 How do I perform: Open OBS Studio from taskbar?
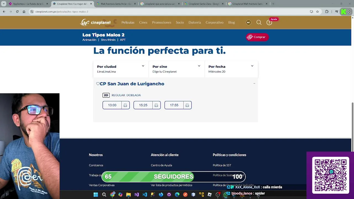point(218,195)
